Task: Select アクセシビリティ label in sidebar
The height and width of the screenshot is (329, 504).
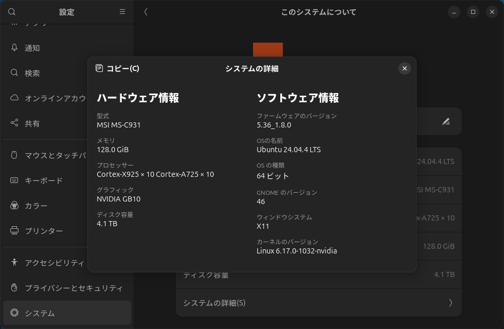Action: (55, 263)
